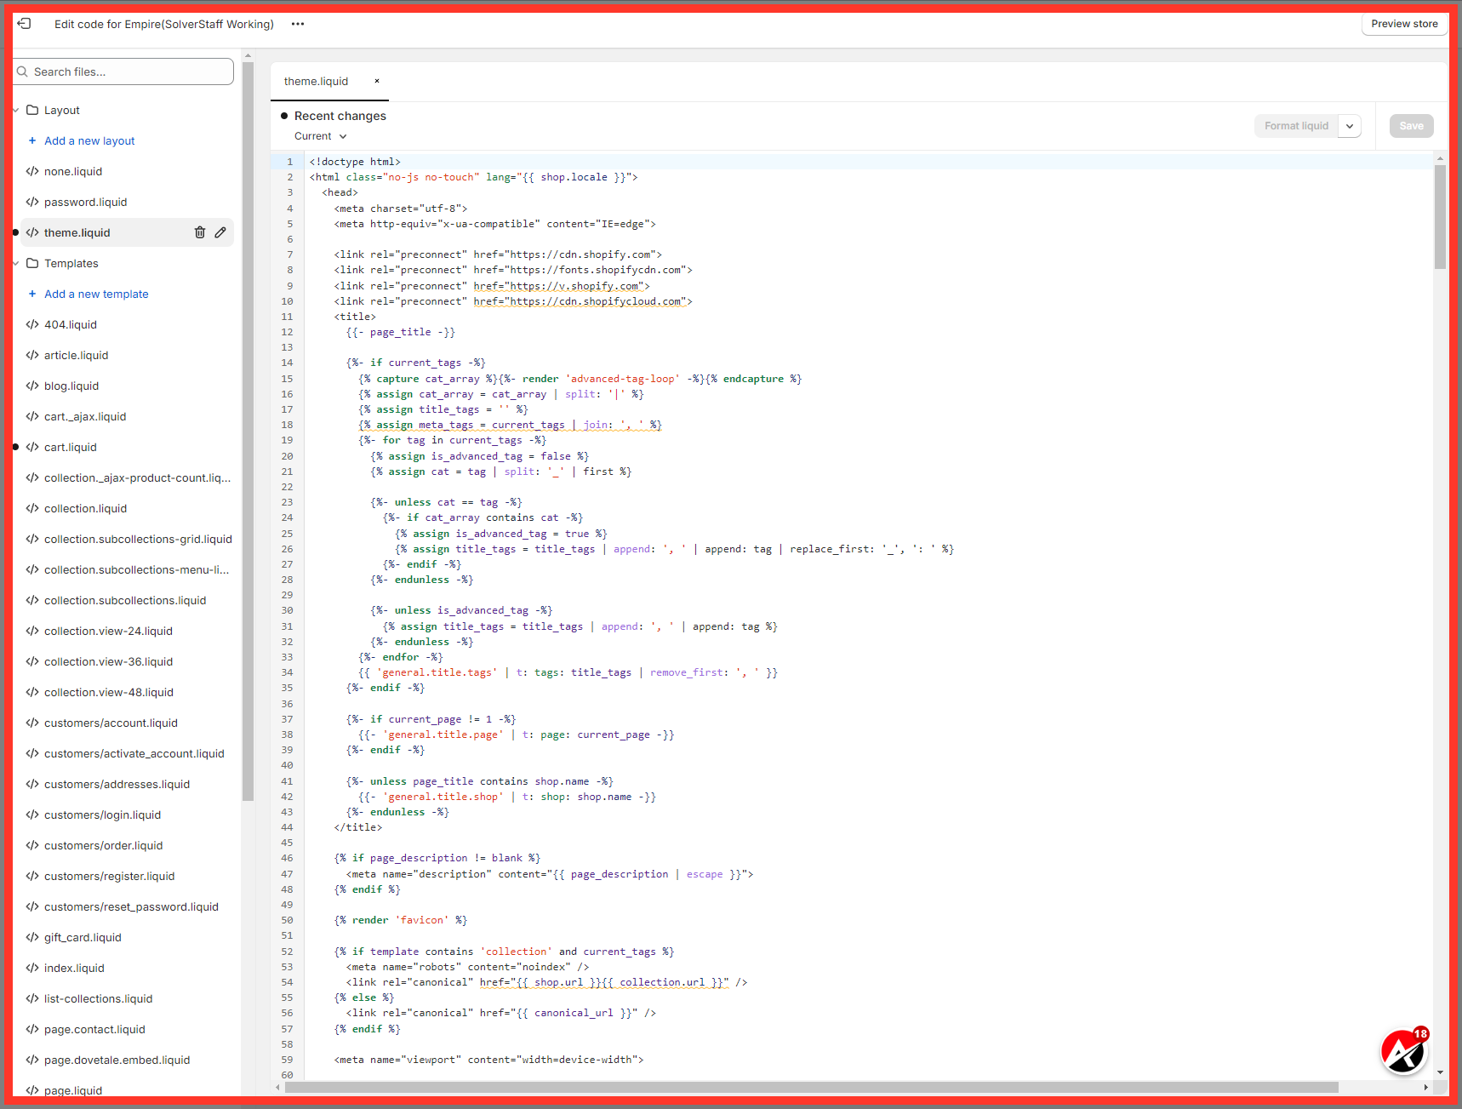Expand the Format liquid dropdown arrow
Image resolution: width=1462 pixels, height=1109 pixels.
point(1350,126)
